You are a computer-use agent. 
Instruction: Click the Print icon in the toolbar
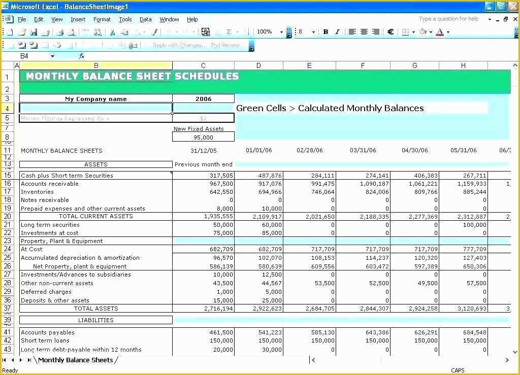click(60, 32)
